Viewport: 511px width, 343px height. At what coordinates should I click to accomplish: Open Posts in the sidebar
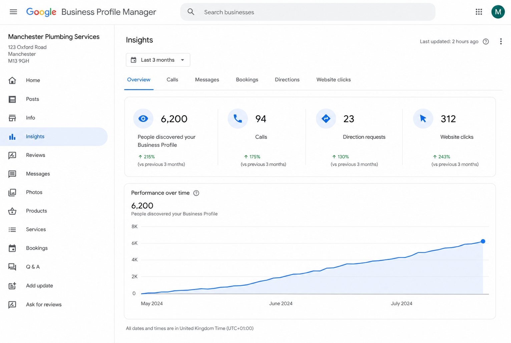click(32, 99)
